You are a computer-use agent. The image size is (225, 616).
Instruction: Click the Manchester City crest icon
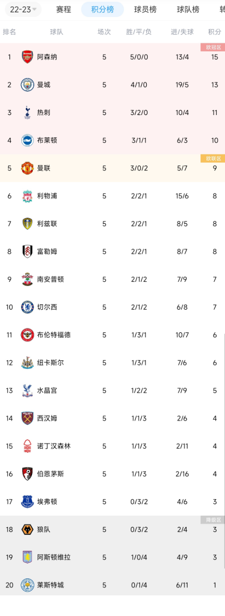(x=27, y=85)
